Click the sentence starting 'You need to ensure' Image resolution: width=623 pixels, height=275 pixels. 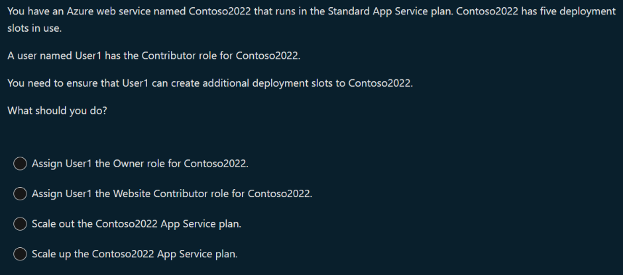pyautogui.click(x=209, y=83)
